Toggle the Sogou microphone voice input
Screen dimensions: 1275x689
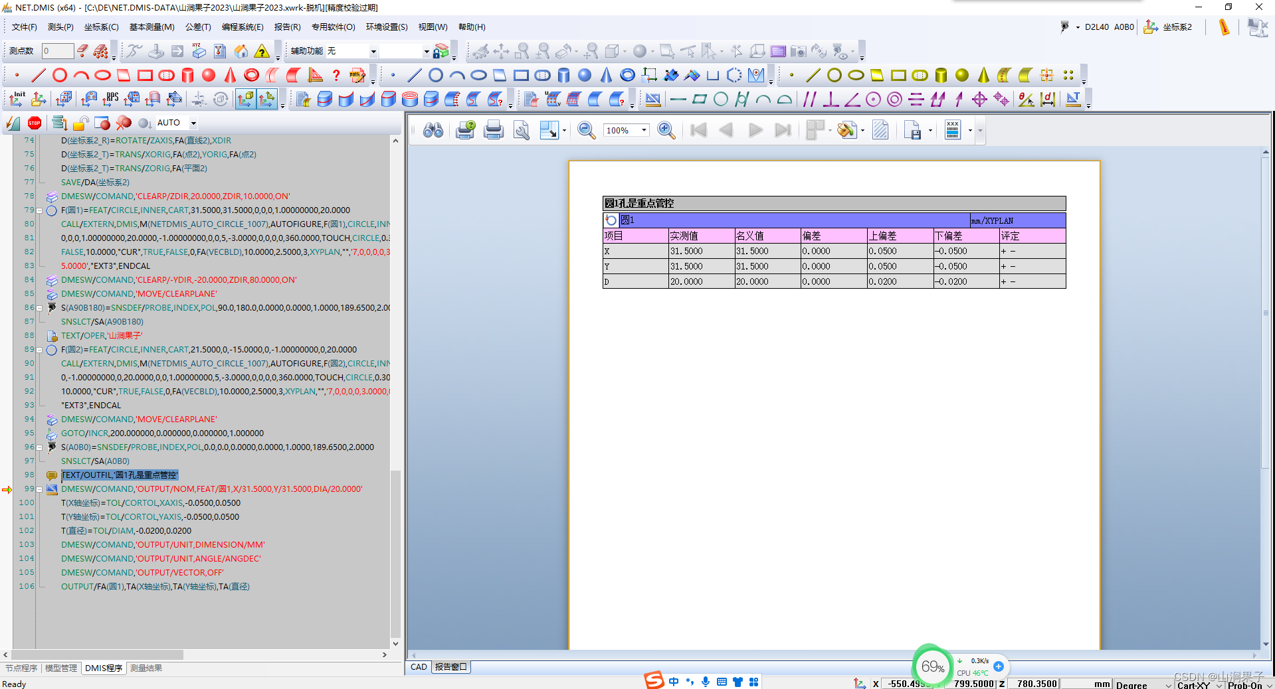pos(706,682)
